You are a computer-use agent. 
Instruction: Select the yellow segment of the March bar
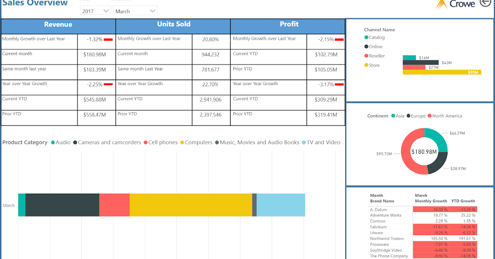tap(192, 205)
